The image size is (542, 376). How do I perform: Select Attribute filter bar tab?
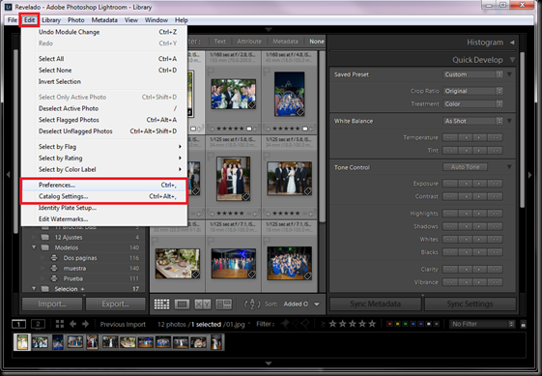[249, 42]
